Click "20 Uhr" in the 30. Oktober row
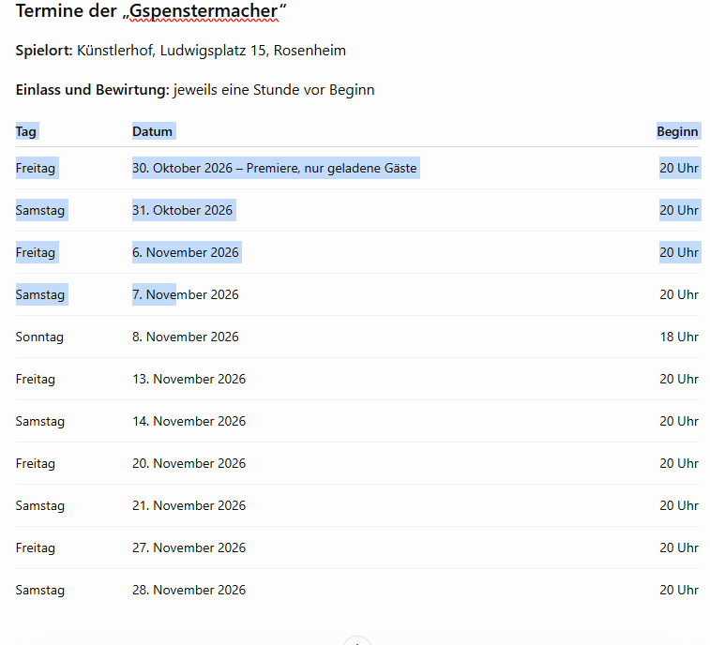710x645 pixels. 679,168
